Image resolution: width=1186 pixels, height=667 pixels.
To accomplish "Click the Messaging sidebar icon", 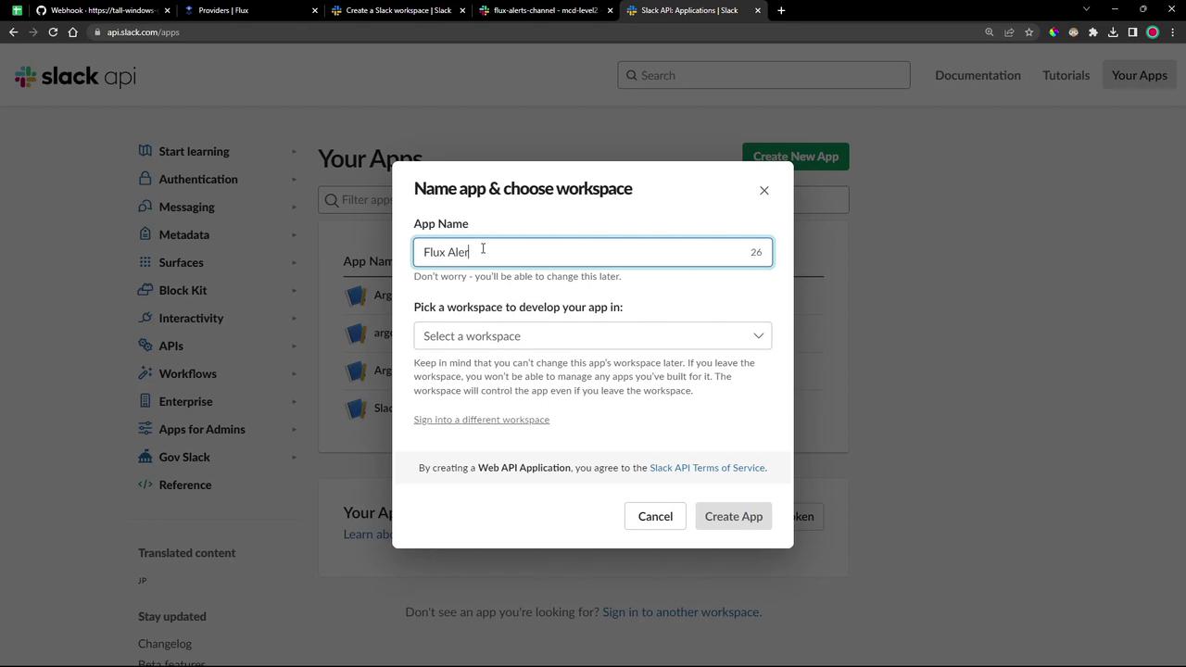I will tap(145, 207).
